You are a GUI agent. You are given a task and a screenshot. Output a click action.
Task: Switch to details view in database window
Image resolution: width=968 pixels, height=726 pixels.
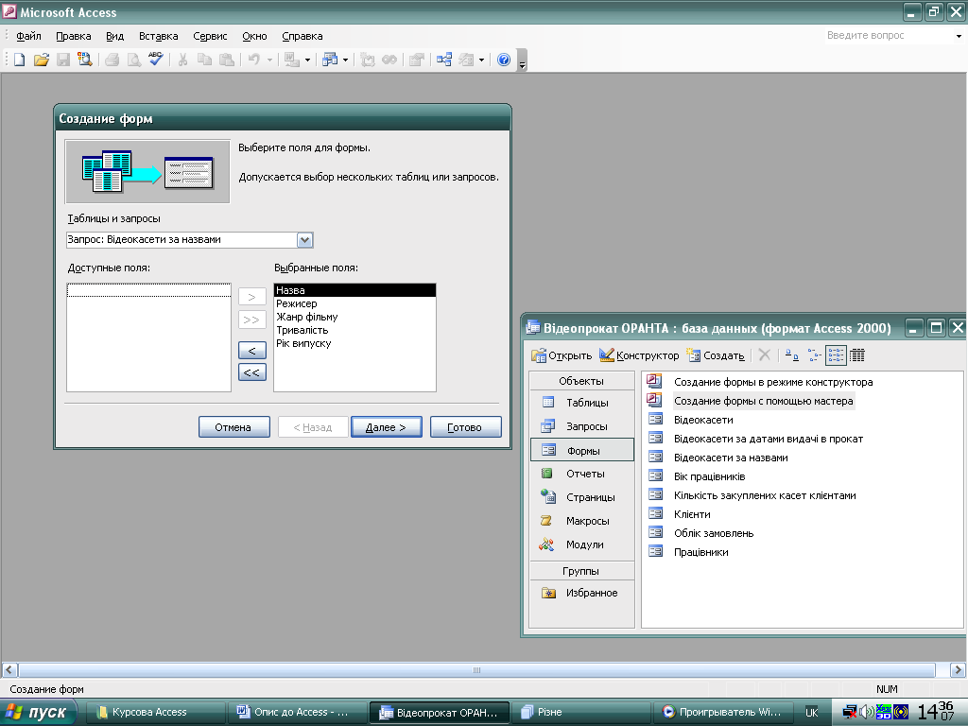(x=857, y=355)
